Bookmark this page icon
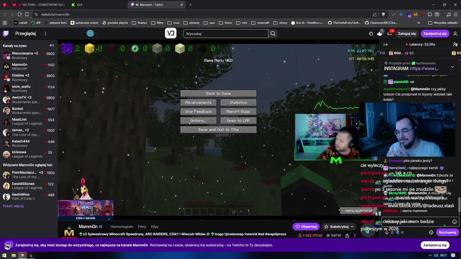Screen dimensions: 461x259 point(27,14)
